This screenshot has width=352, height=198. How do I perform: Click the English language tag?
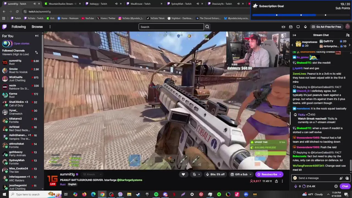coord(72,184)
